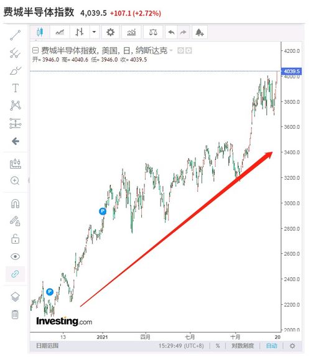Viewport: 311px width, 357px height.
Task: Switch to the area chart type
Action: point(60,32)
